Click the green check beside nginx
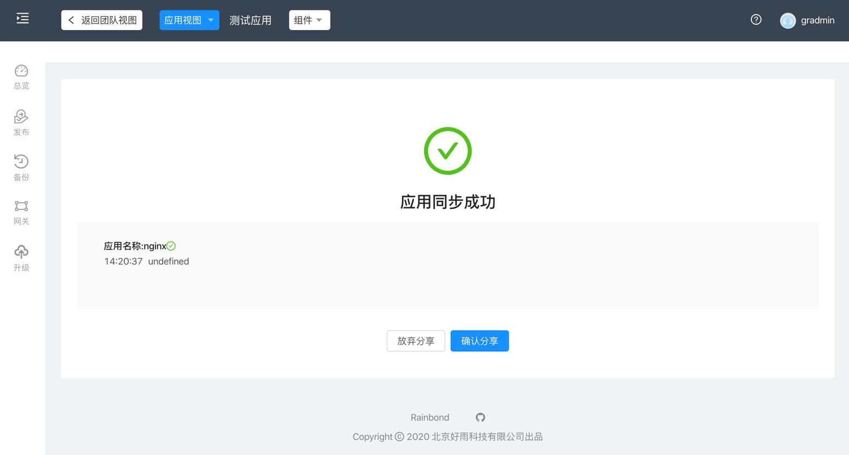This screenshot has width=849, height=455. [x=171, y=246]
